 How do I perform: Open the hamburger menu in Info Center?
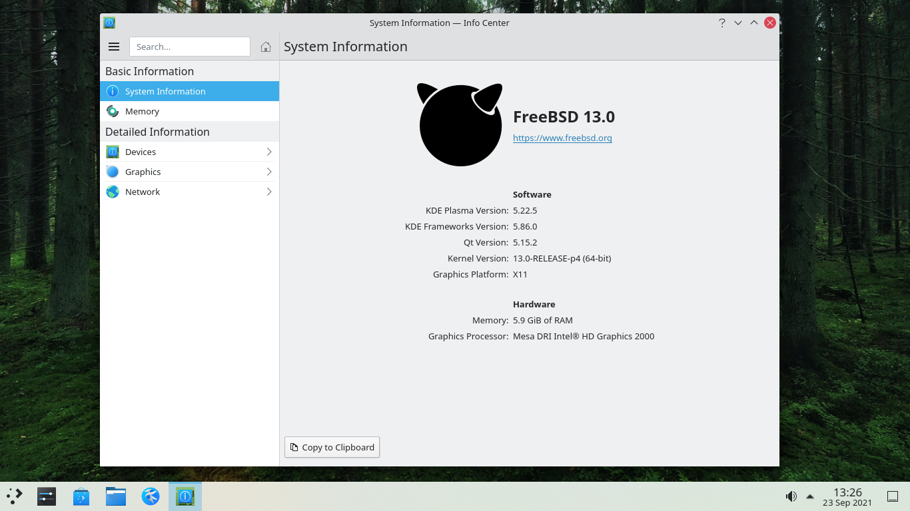coord(114,47)
